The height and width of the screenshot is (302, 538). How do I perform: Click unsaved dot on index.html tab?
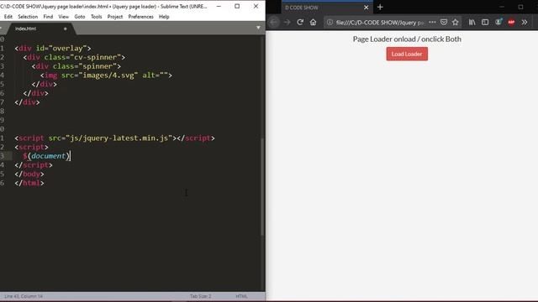[66, 29]
